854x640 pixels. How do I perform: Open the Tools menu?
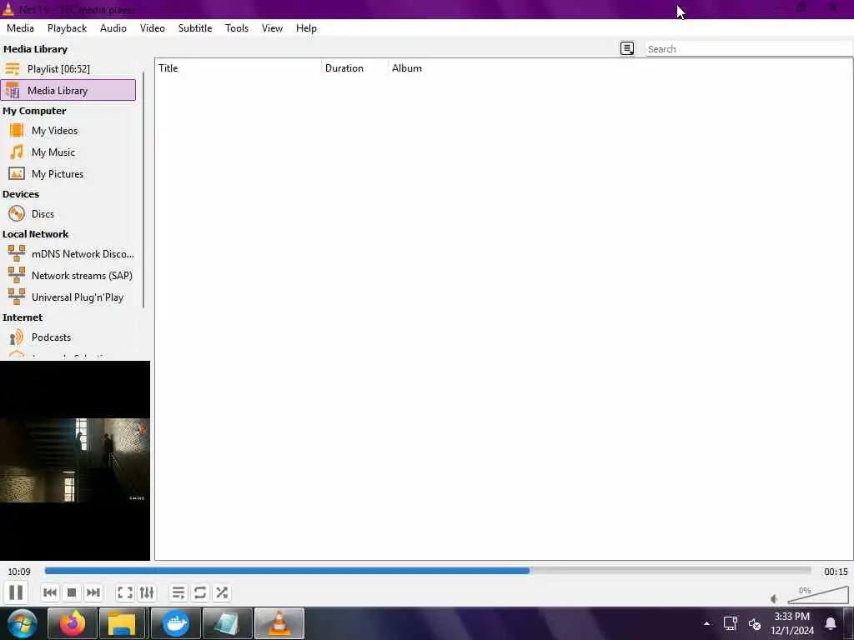237,28
